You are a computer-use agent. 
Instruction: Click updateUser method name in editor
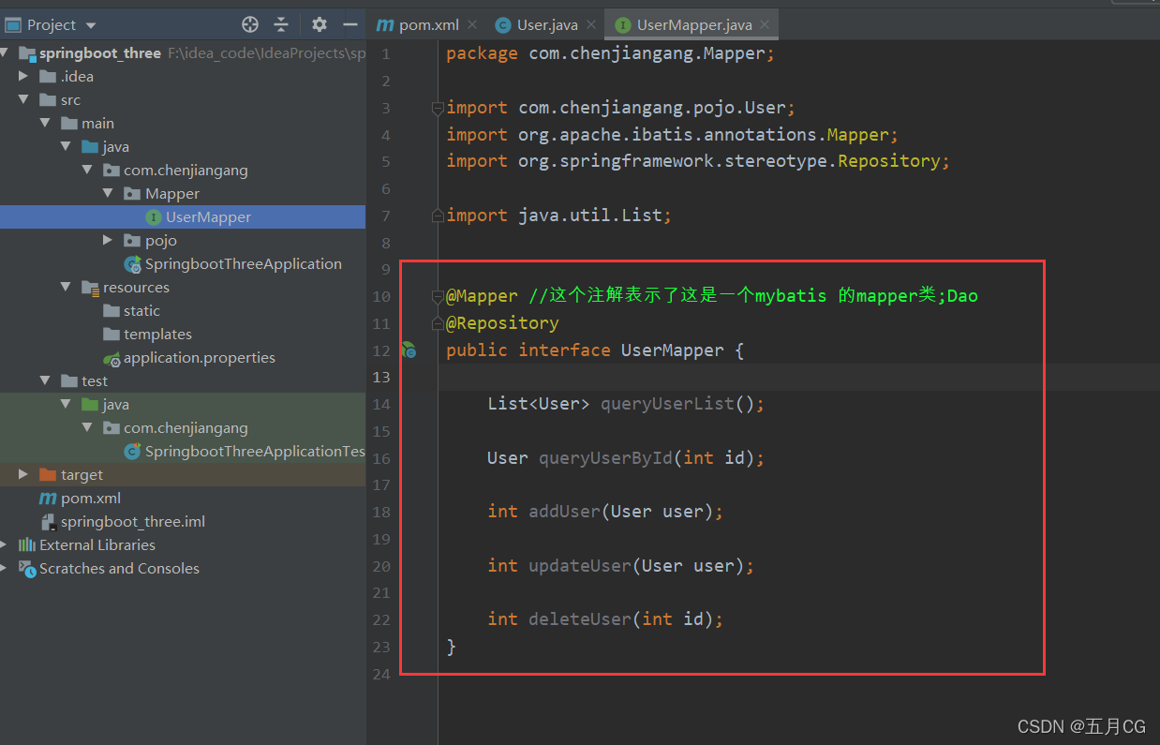click(x=580, y=566)
